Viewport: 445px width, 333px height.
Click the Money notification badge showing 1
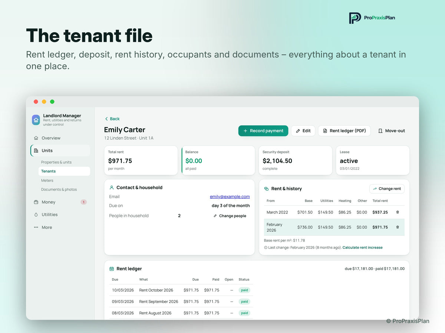click(84, 202)
